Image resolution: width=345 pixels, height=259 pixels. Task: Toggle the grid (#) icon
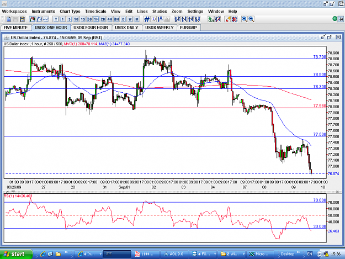pos(147,19)
